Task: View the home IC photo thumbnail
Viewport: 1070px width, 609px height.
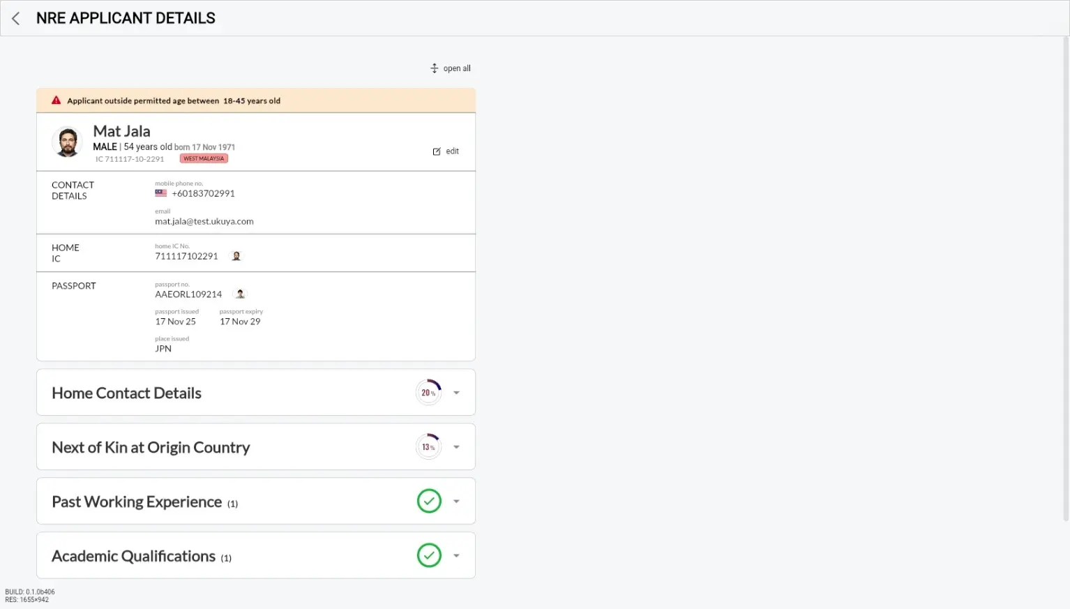Action: pos(236,256)
